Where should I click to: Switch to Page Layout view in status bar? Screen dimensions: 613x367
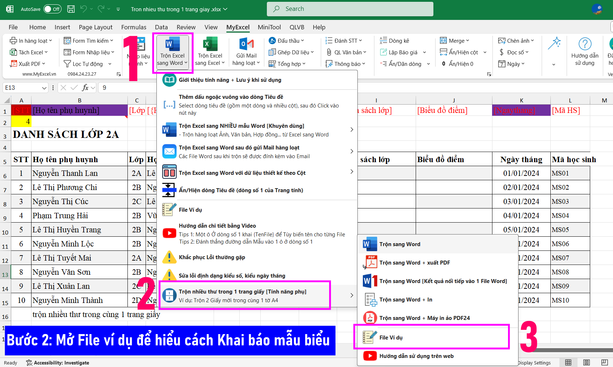(586, 362)
